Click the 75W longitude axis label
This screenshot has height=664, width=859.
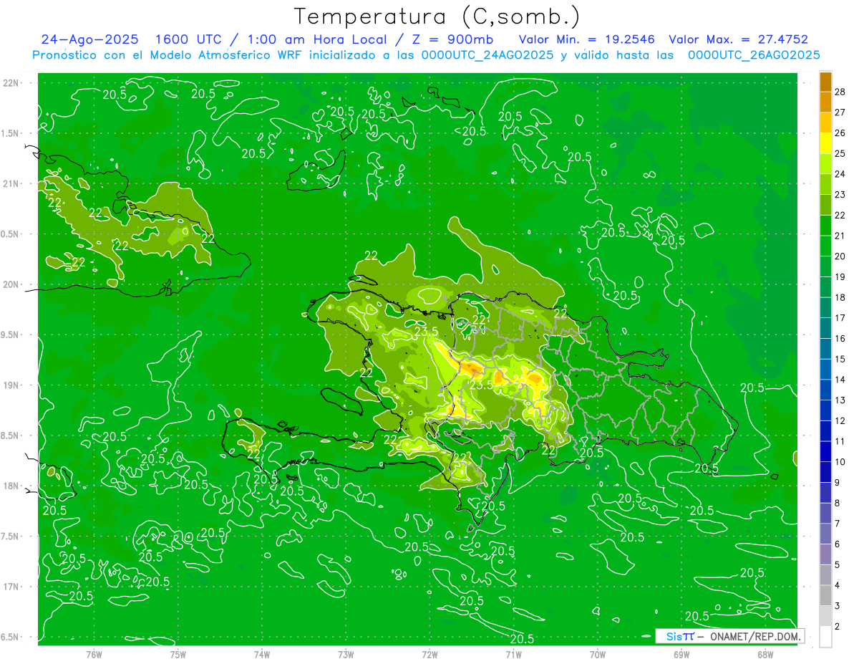[178, 654]
